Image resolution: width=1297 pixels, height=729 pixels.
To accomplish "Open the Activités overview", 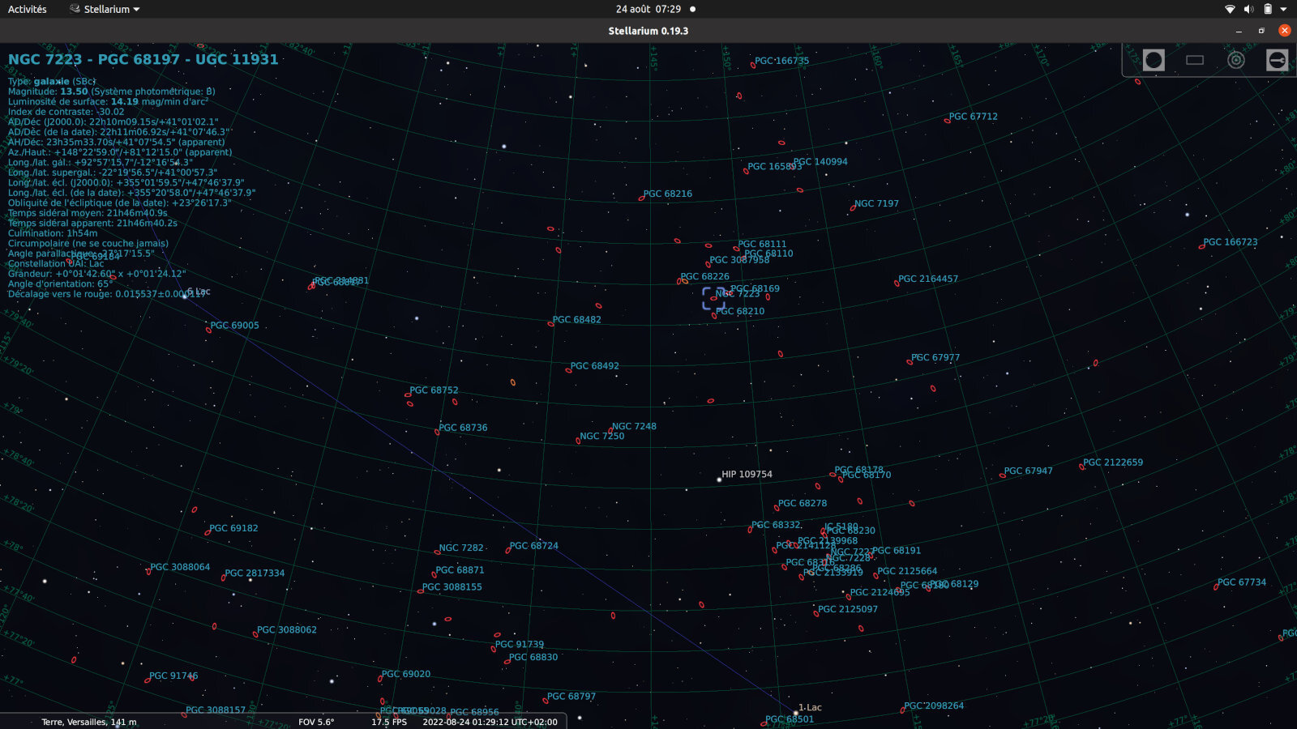I will coord(28,9).
